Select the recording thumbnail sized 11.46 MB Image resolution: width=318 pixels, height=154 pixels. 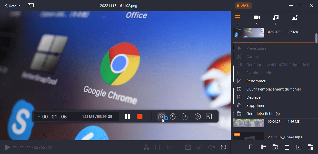[249, 123]
